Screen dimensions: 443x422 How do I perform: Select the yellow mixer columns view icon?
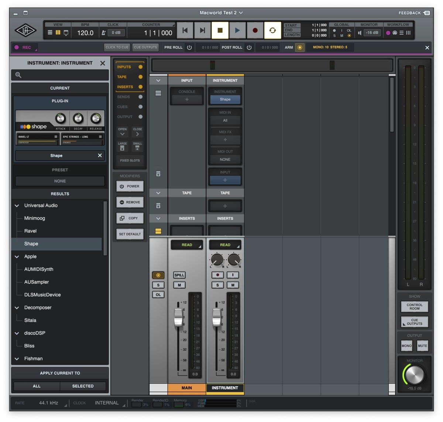coord(58,32)
